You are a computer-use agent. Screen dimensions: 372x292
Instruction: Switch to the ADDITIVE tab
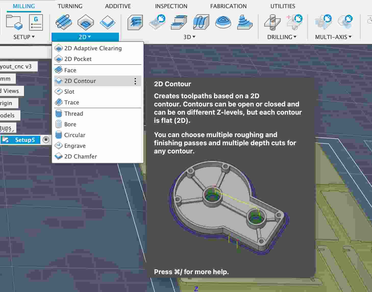[x=118, y=6]
